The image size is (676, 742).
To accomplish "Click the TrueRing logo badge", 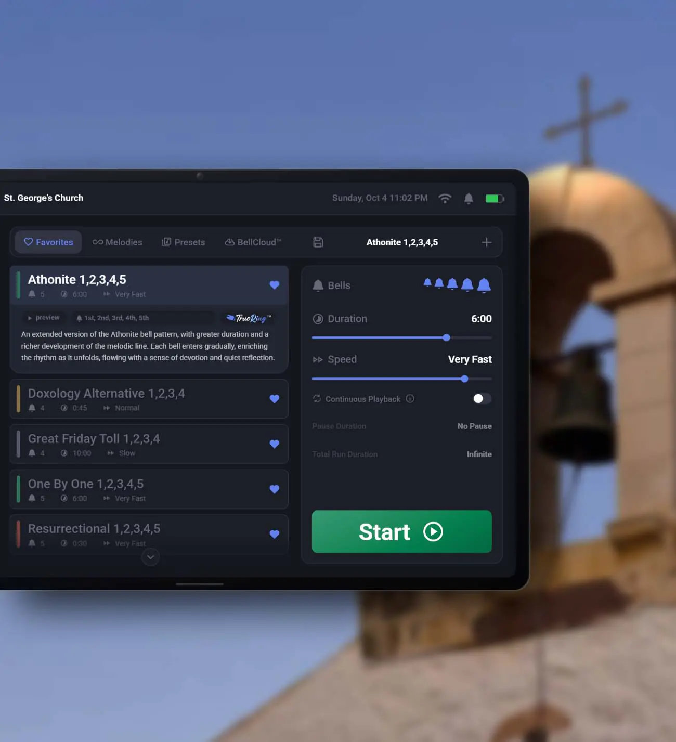I will (x=249, y=318).
